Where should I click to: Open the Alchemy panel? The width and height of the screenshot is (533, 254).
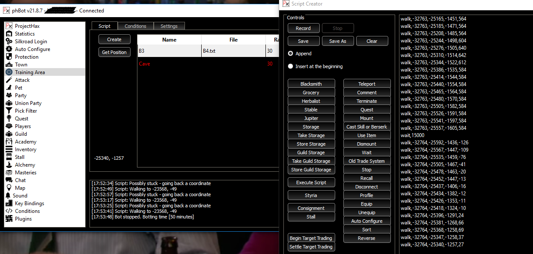point(26,164)
